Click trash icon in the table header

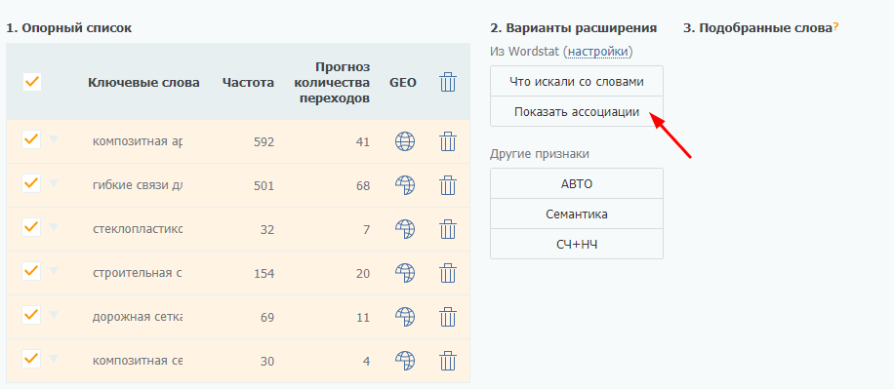pos(448,82)
